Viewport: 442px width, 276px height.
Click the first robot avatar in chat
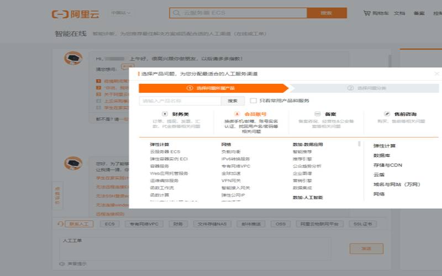point(73,59)
